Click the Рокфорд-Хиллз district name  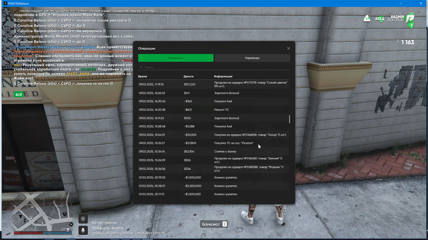coord(108,228)
